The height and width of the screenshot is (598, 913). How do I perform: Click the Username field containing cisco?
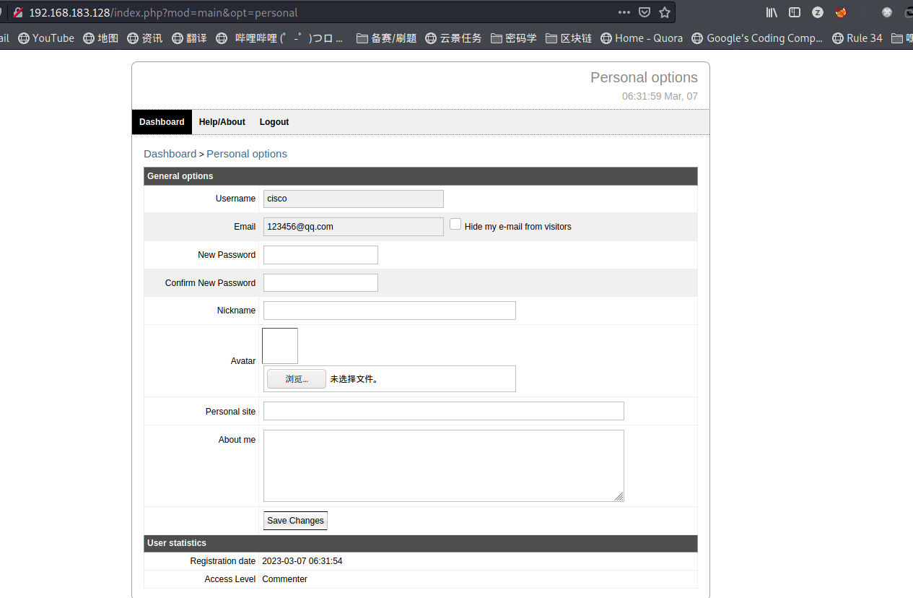pos(354,199)
